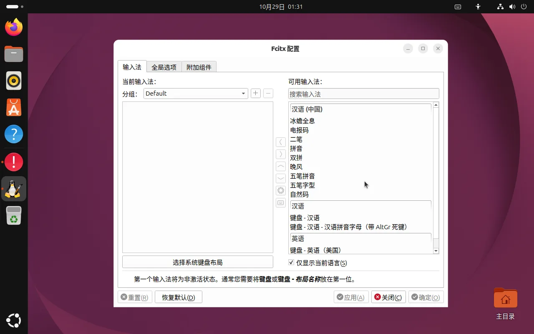Viewport: 534px width, 334px height.
Task: Click the add group plus icon
Action: point(256,94)
